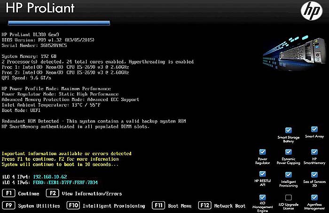Click the Serial Number line

(x=34, y=45)
